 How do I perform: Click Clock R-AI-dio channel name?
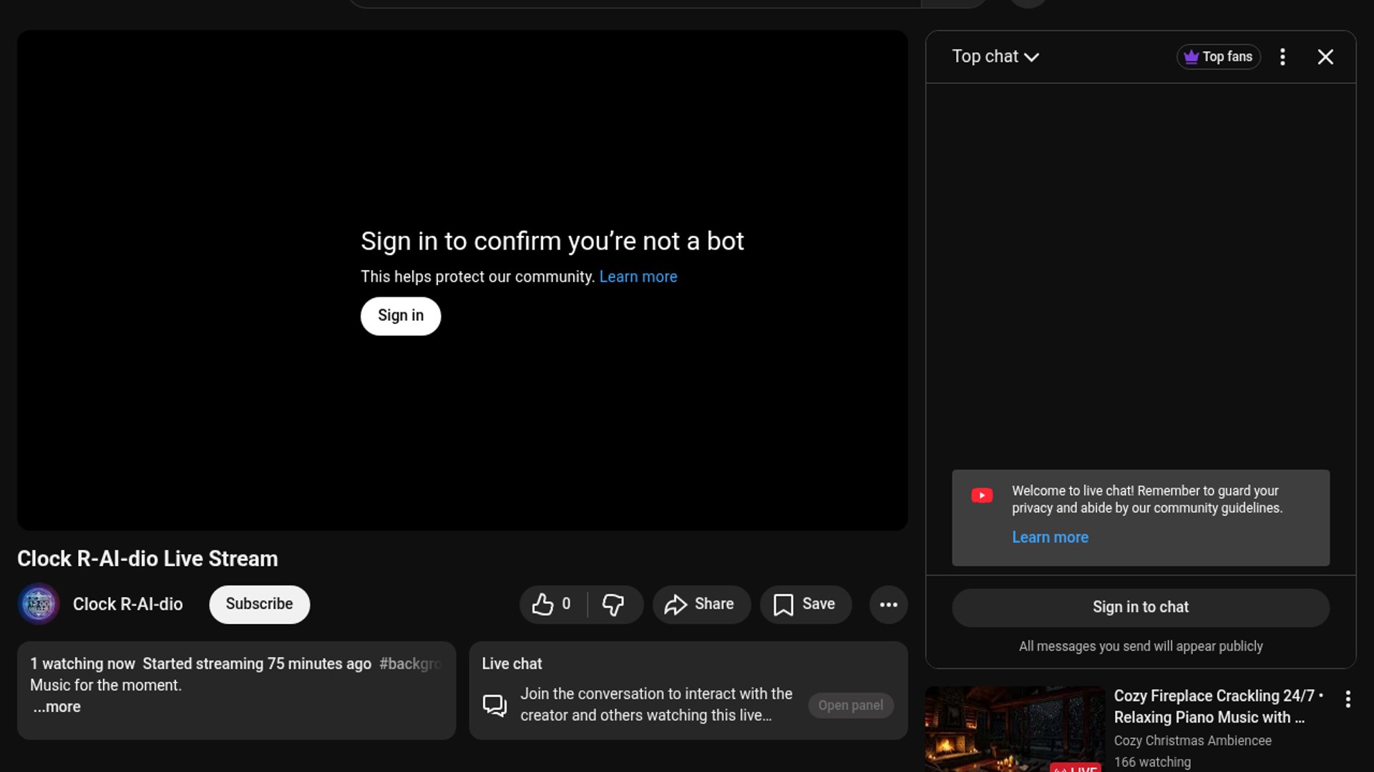(x=128, y=605)
